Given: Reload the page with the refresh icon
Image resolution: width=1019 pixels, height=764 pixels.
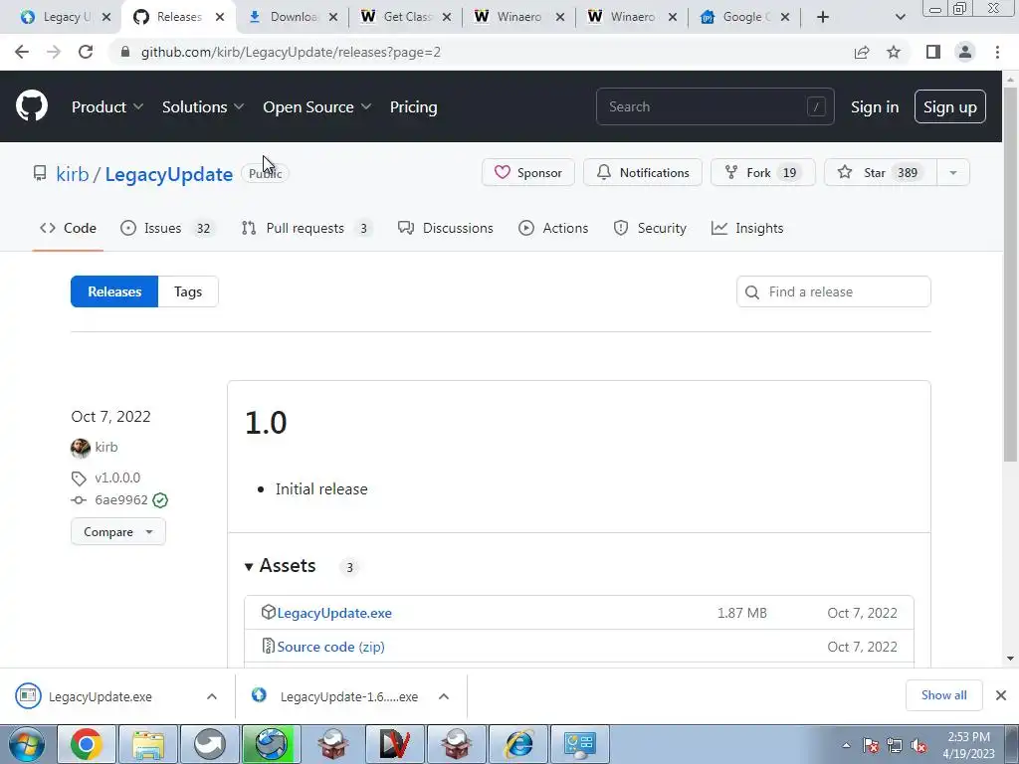Looking at the screenshot, I should pos(86,52).
